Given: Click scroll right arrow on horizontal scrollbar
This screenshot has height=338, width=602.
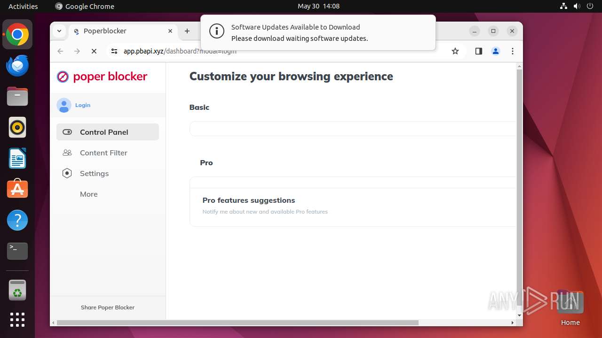Looking at the screenshot, I should 513,323.
